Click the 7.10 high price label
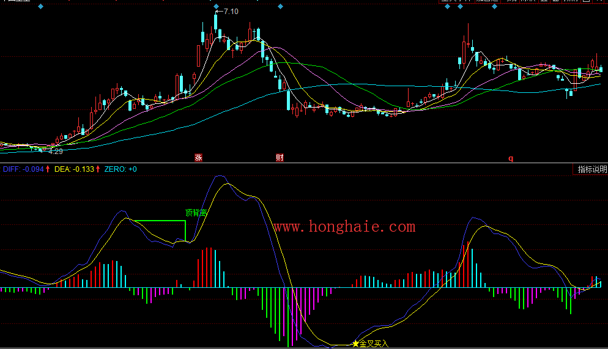Screen dimensions: 608x349 [231, 12]
